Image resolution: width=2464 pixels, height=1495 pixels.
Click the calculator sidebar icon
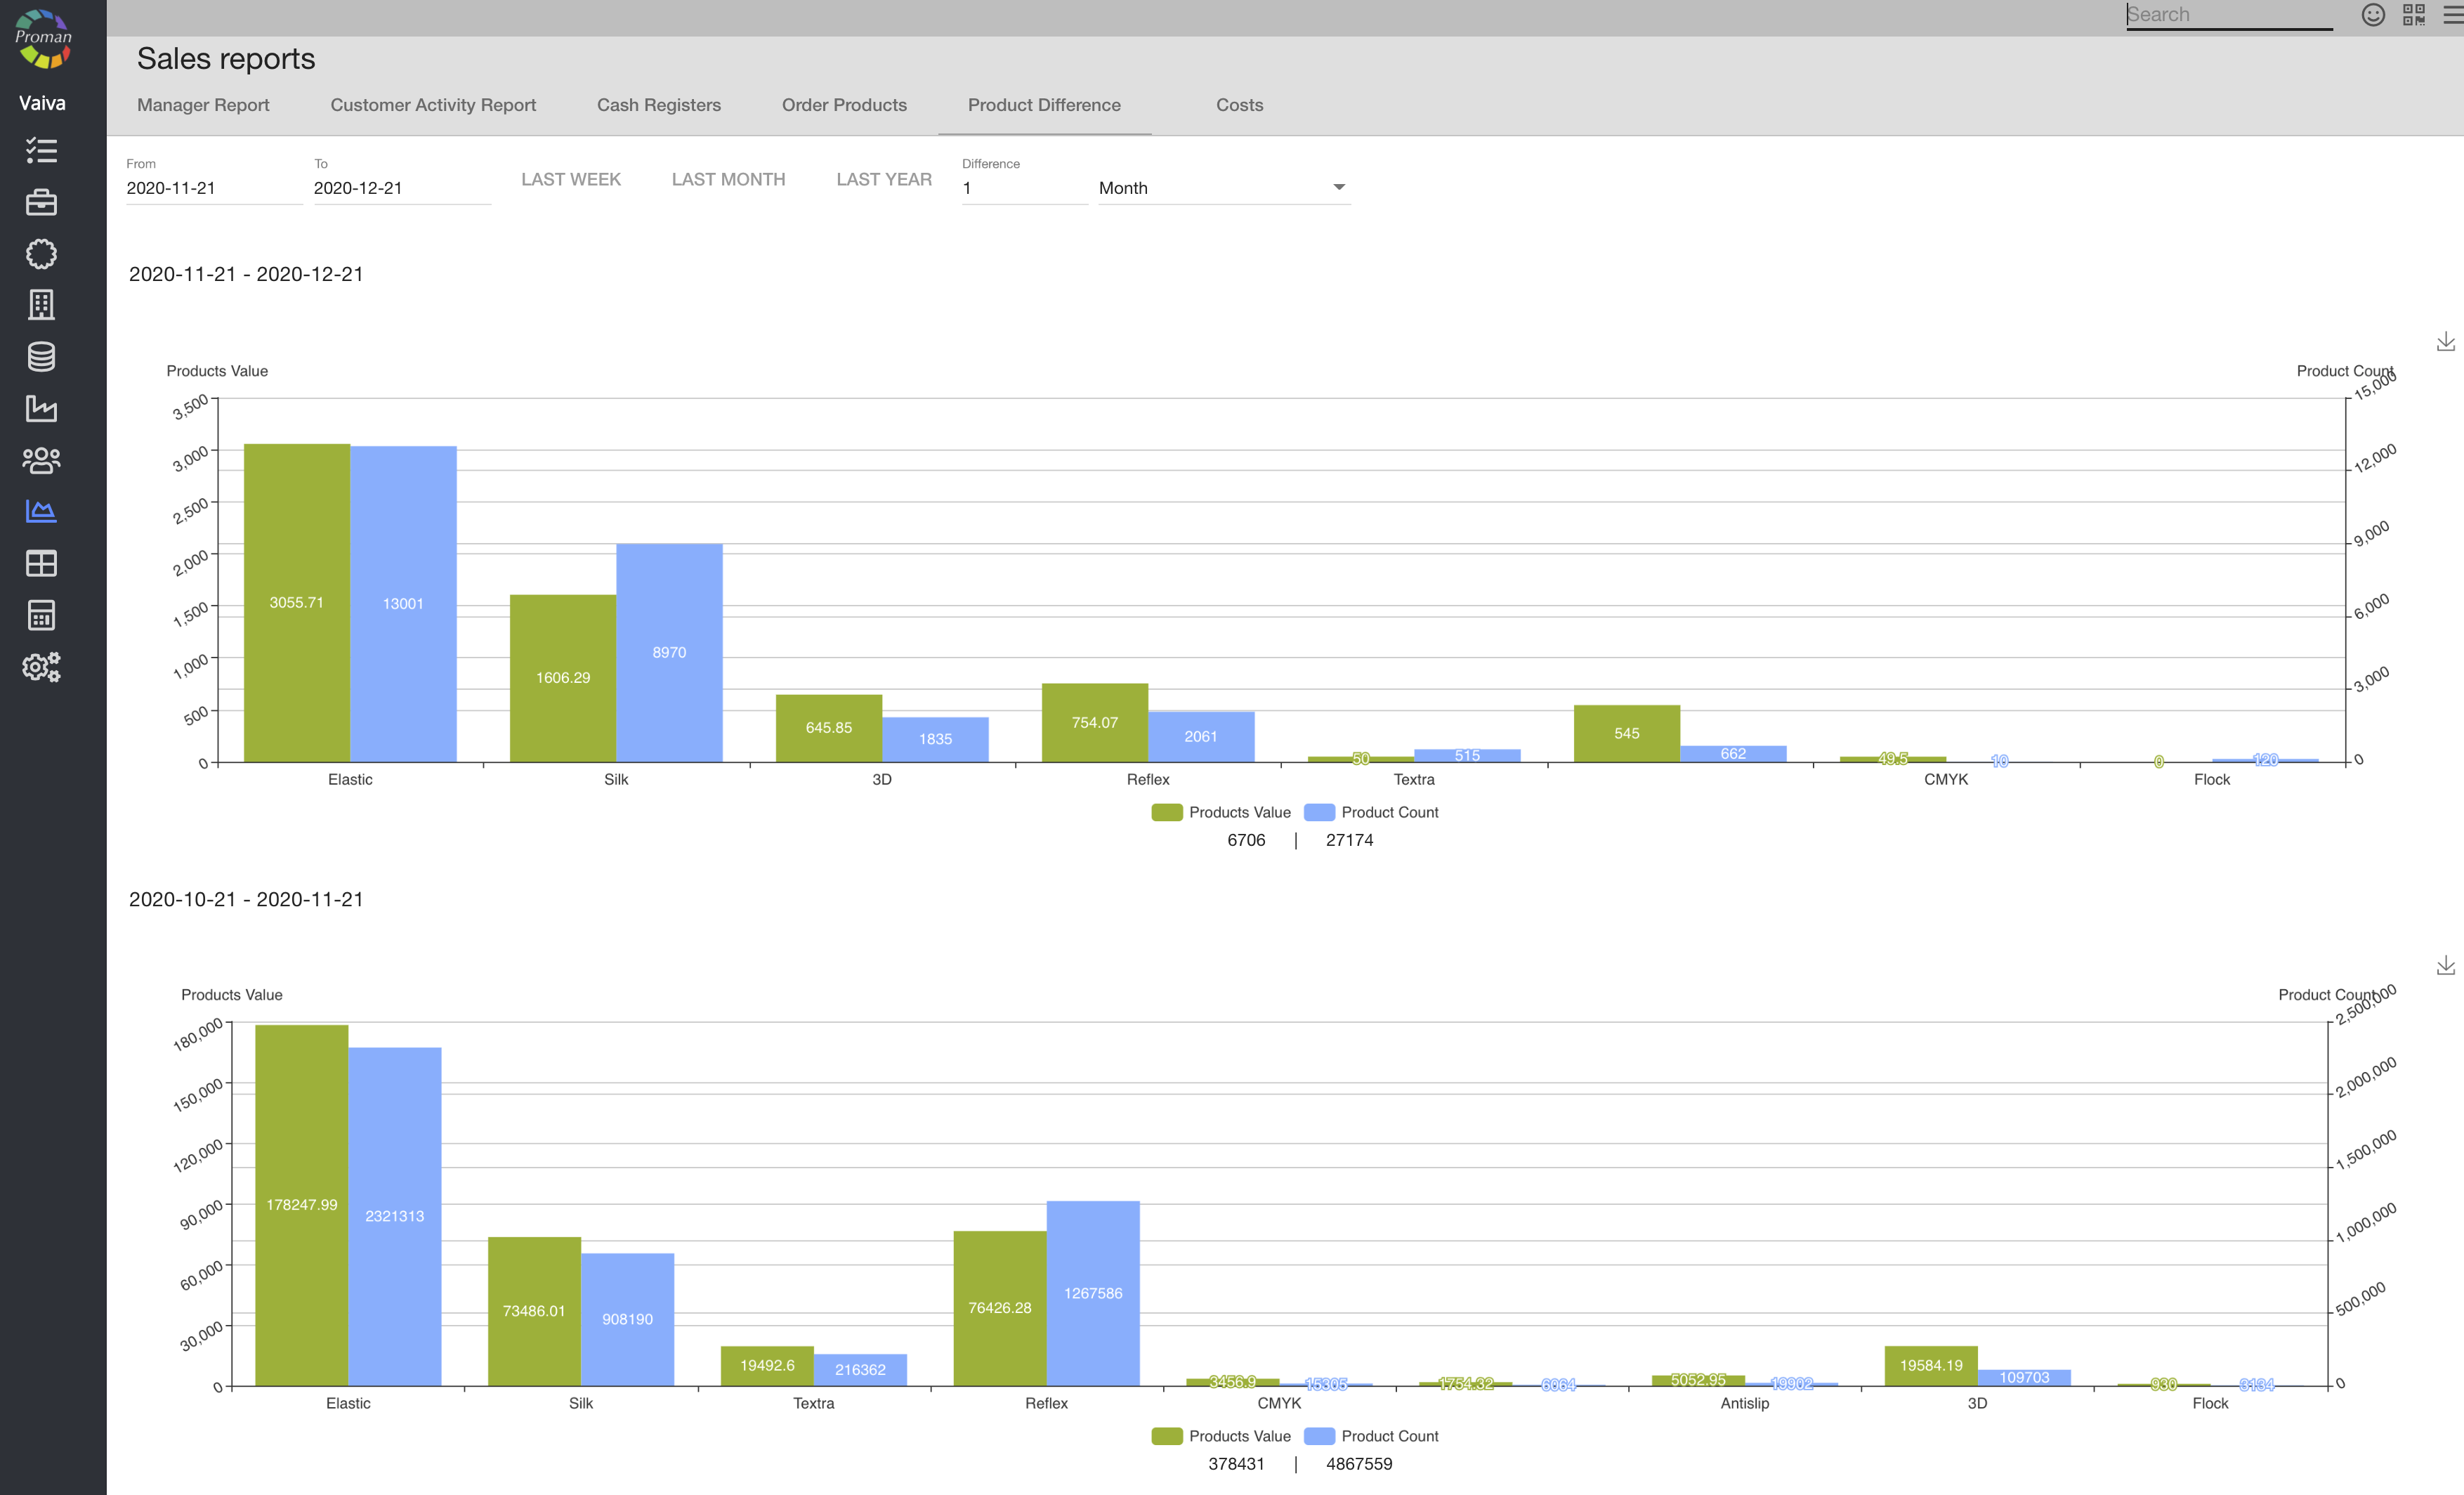(x=41, y=615)
